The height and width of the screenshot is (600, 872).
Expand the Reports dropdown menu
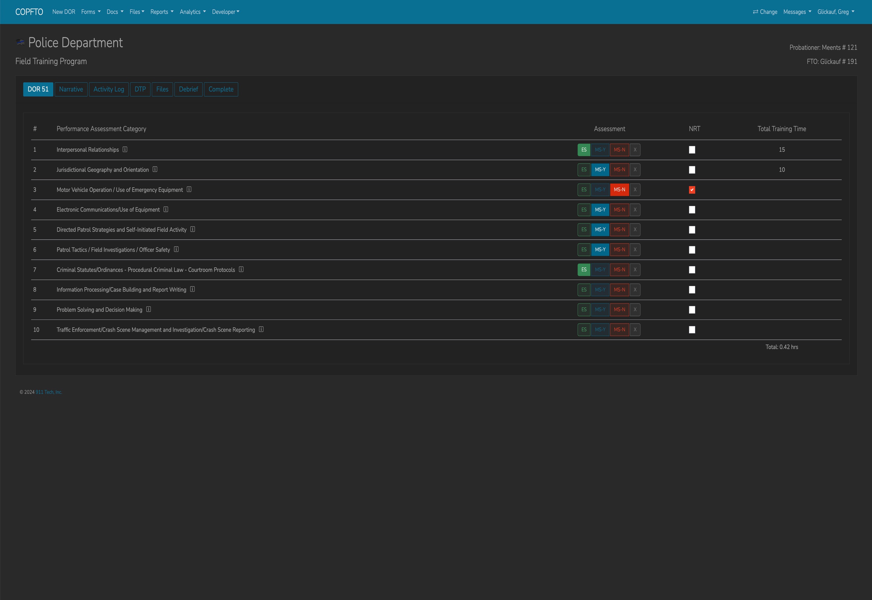click(x=162, y=12)
